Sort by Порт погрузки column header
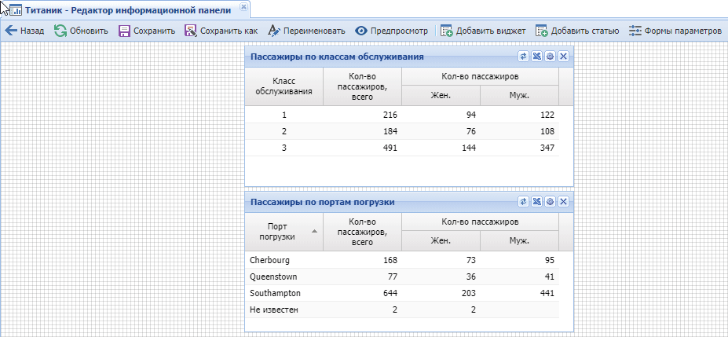Image resolution: width=728 pixels, height=337 pixels. click(284, 232)
